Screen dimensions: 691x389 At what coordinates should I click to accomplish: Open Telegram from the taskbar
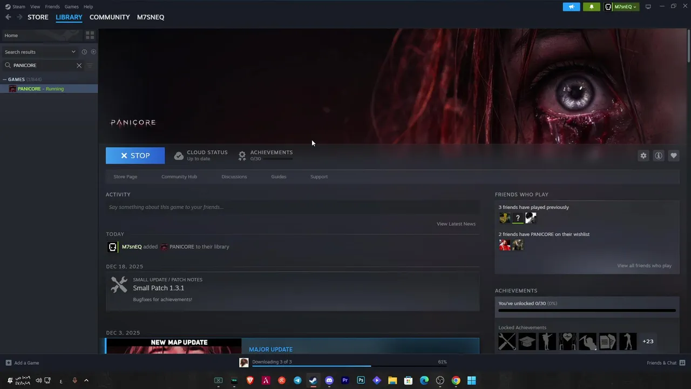coord(297,380)
